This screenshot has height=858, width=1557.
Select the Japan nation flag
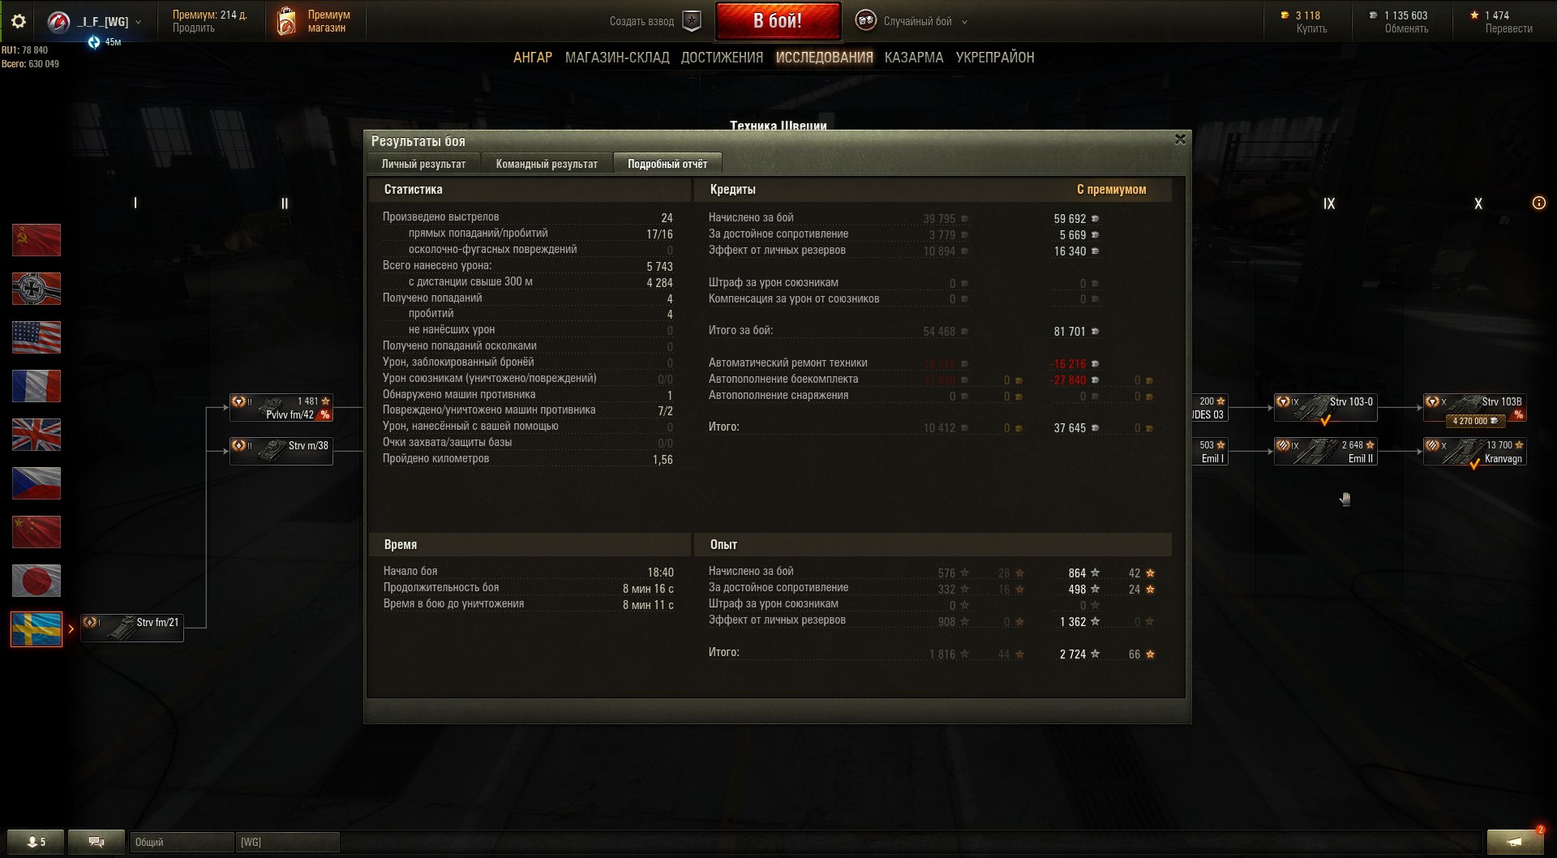36,581
